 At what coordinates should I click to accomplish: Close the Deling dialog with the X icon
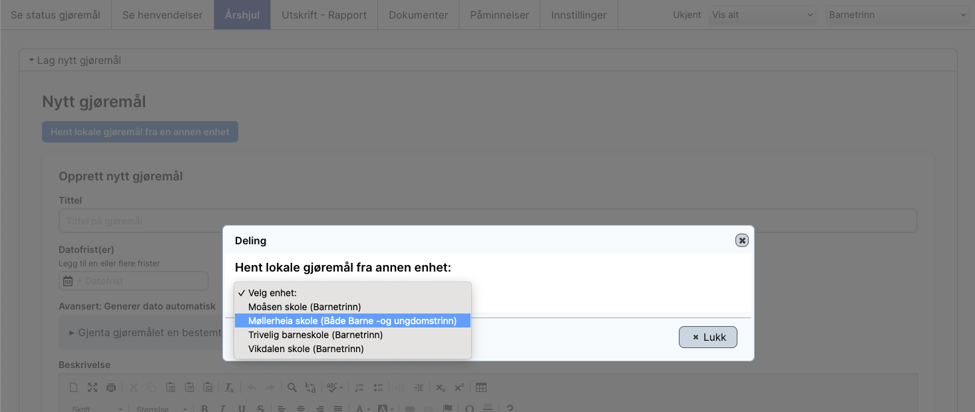[x=742, y=240]
